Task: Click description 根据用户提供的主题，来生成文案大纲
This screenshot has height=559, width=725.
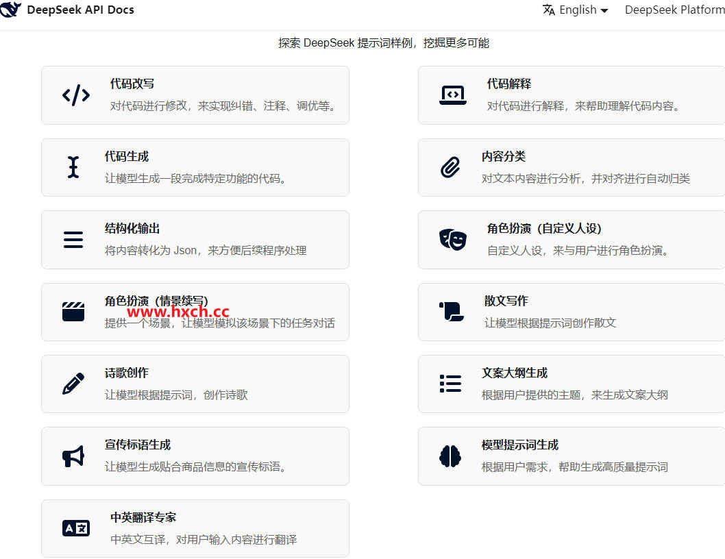Action: 575,395
